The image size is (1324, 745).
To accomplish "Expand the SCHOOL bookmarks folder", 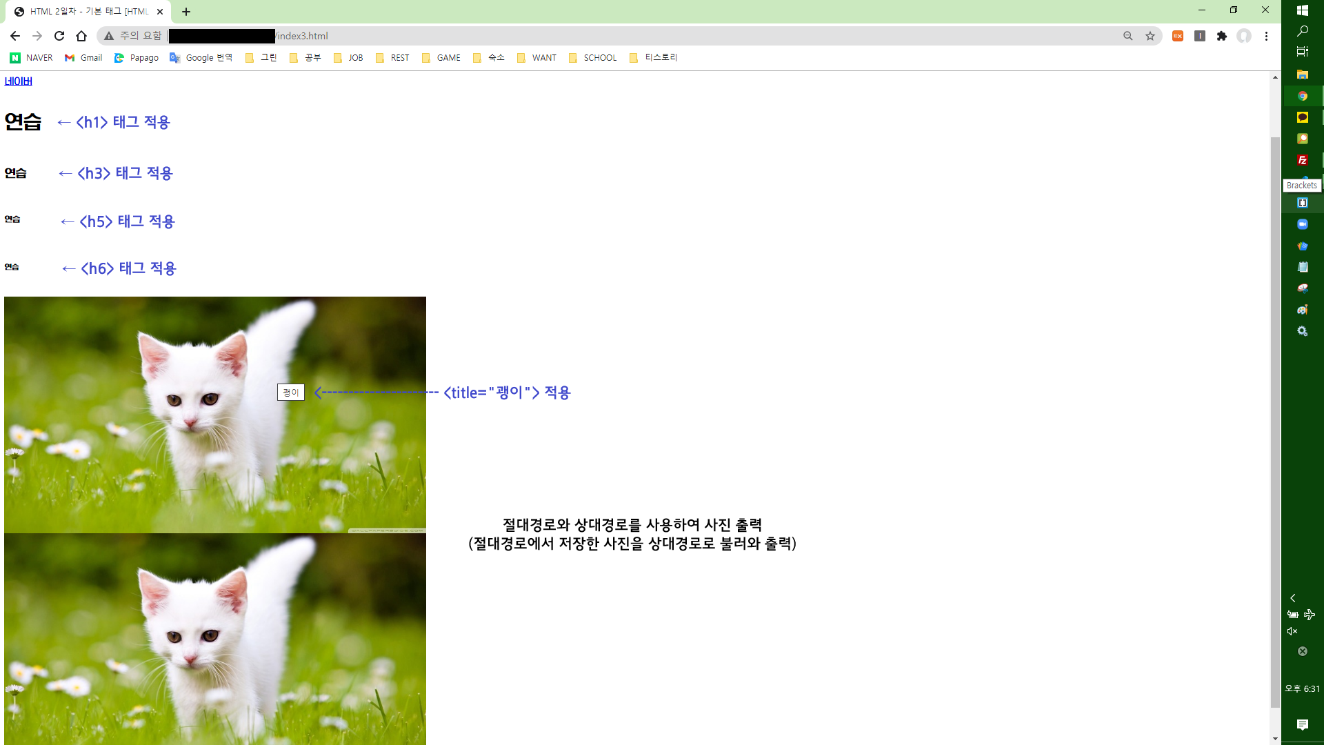I will [x=592, y=58].
